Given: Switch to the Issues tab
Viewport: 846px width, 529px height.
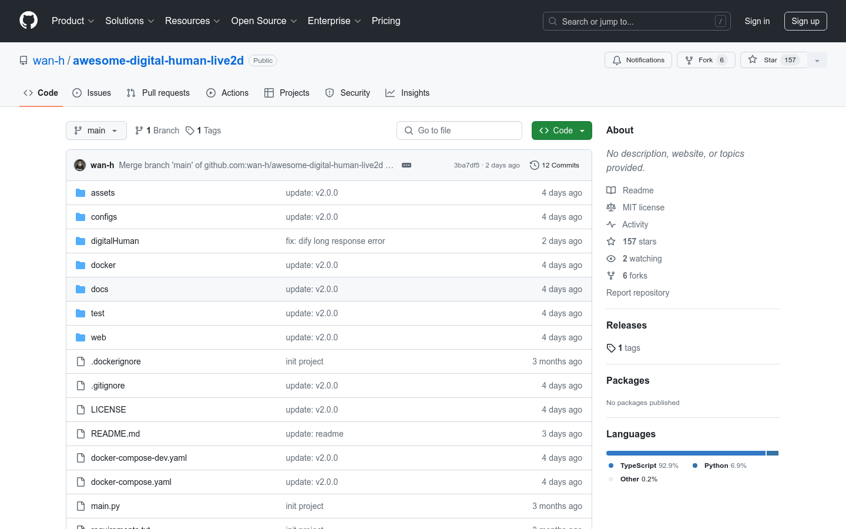Looking at the screenshot, I should (92, 93).
